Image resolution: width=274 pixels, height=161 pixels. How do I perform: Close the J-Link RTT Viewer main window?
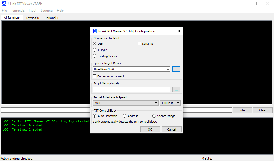click(268, 4)
